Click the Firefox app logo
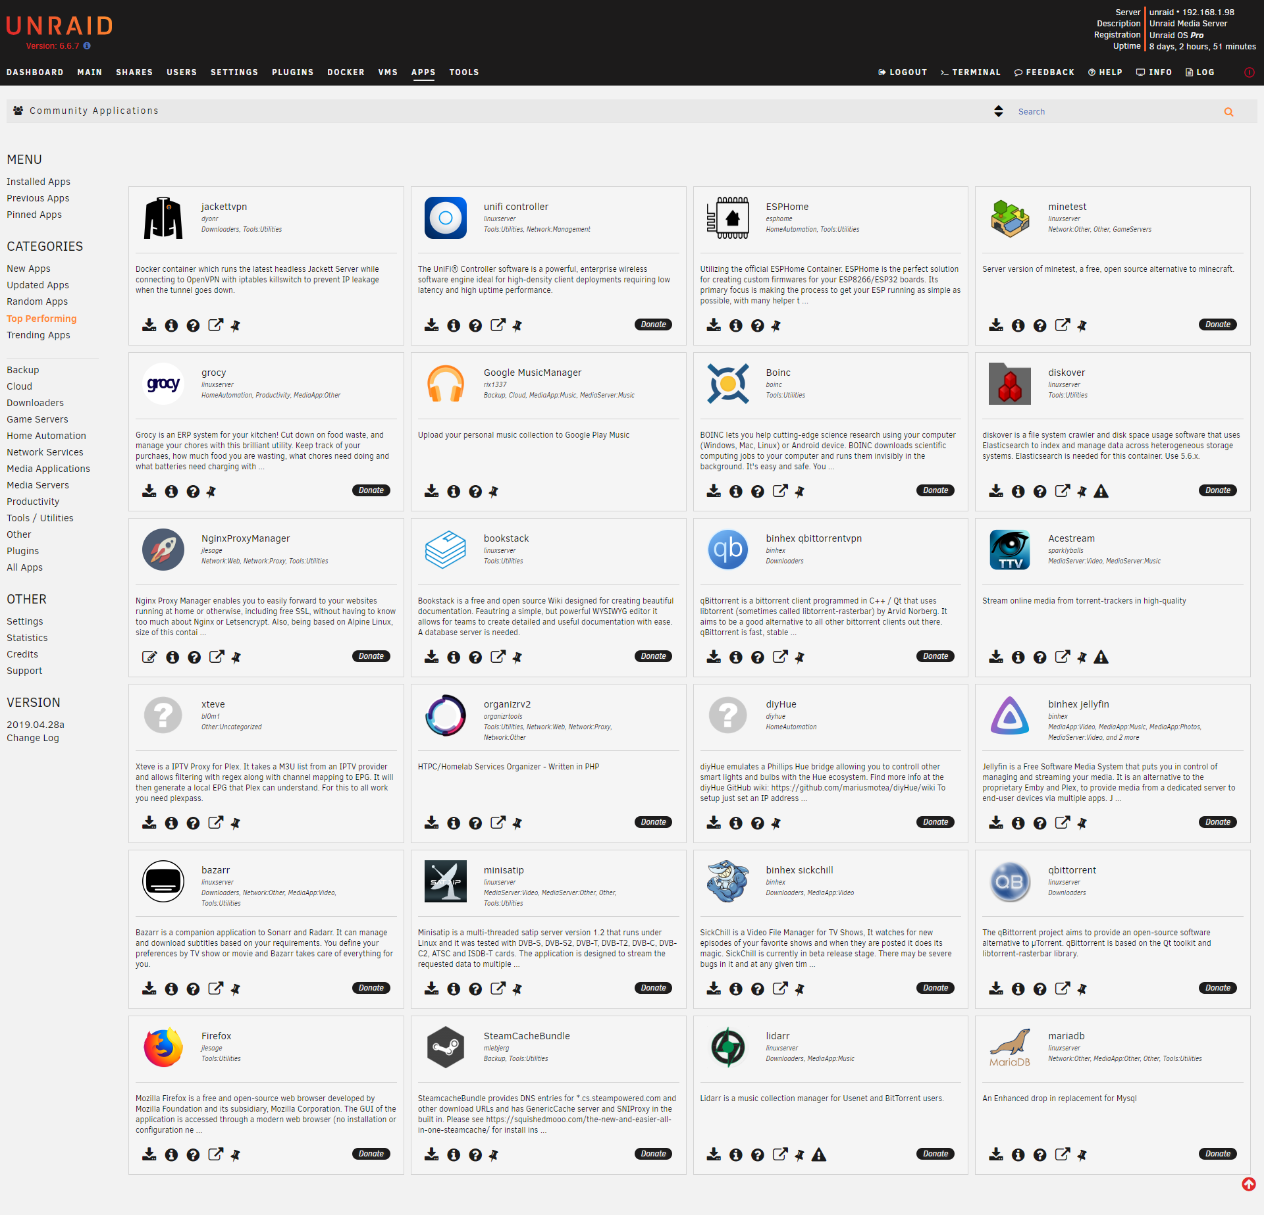Viewport: 1264px width, 1215px height. click(x=163, y=1047)
